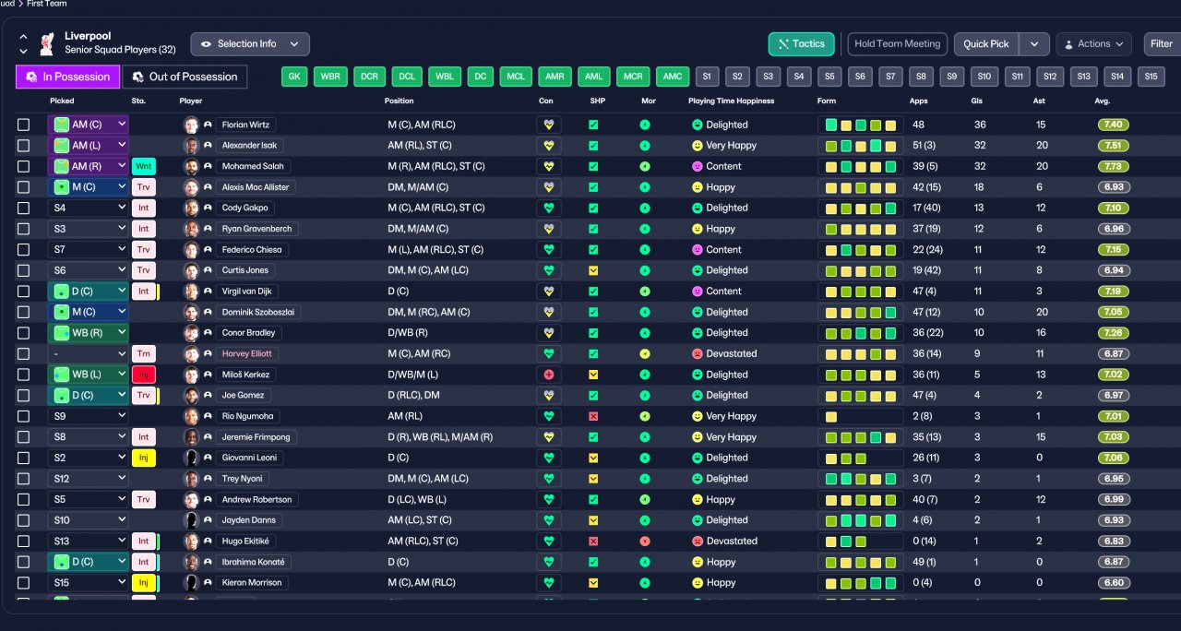Click Hold Team Meeting
The image size is (1181, 631).
tap(897, 44)
